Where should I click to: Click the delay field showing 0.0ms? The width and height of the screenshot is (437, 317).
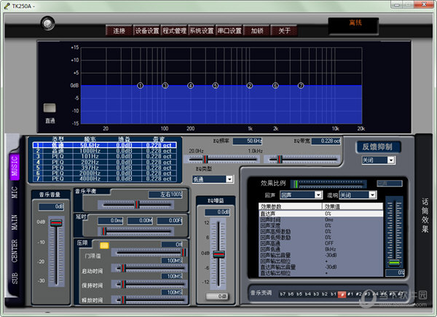click(x=111, y=221)
